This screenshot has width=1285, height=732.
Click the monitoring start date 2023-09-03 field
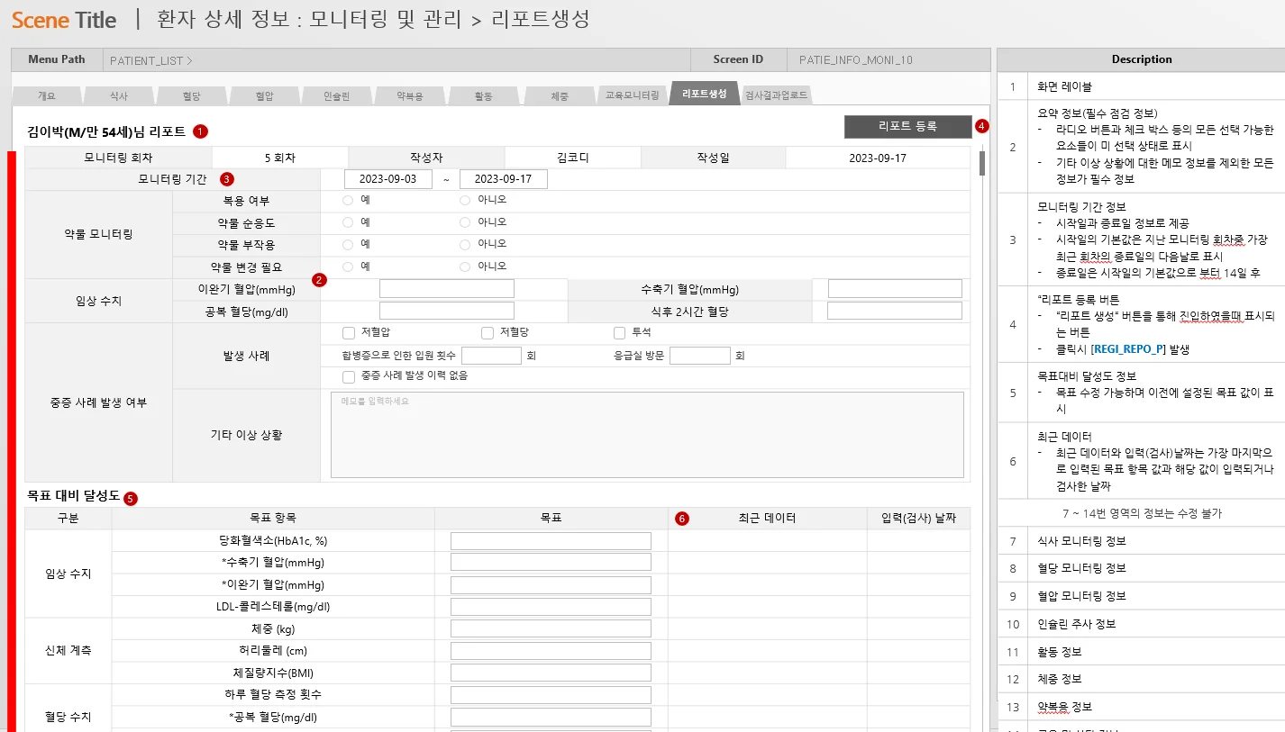click(x=388, y=179)
